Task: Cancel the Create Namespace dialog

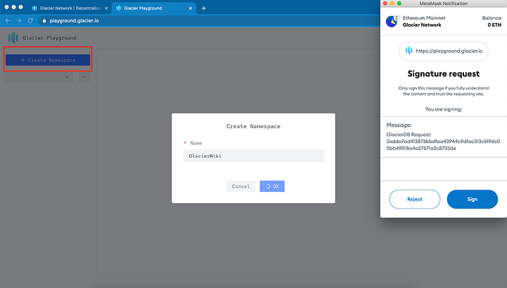Action: [x=241, y=186]
